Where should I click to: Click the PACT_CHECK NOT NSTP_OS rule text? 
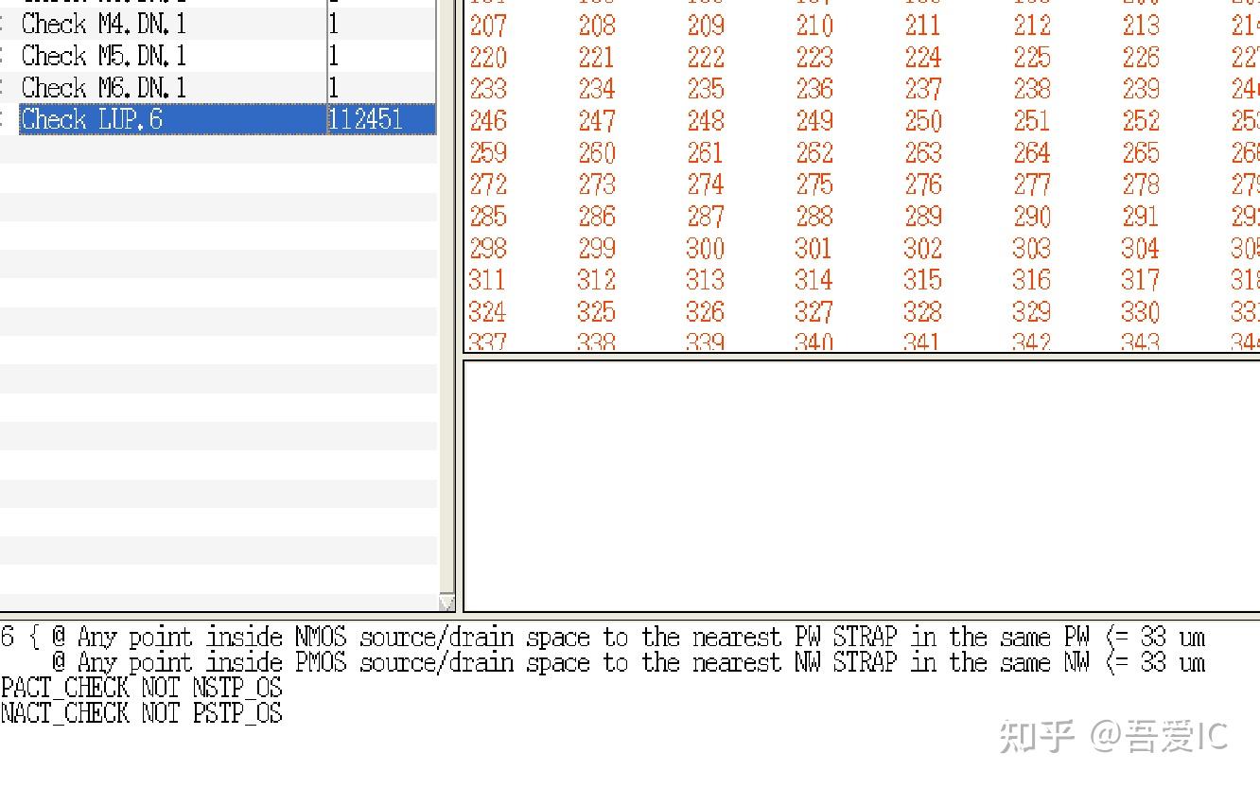point(140,688)
